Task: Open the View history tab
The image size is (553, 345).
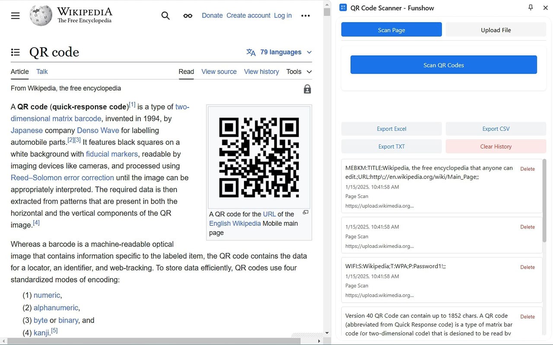Action: [261, 72]
